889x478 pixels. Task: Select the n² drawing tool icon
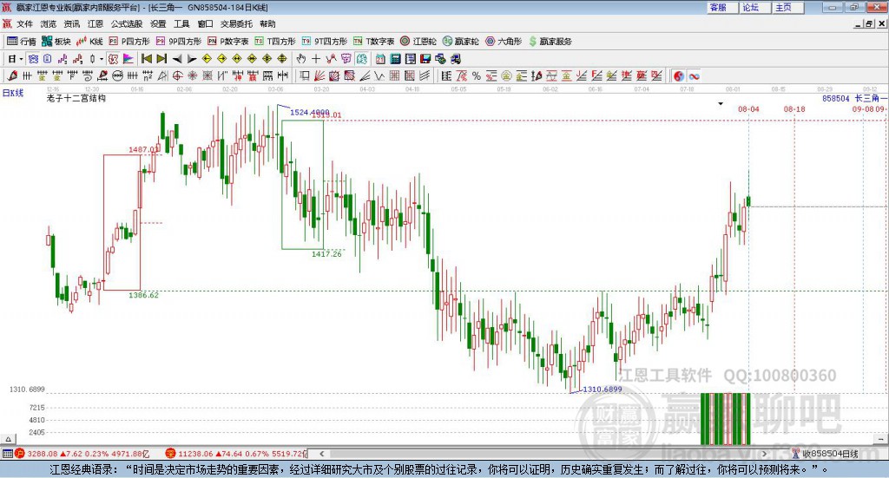pos(148,75)
